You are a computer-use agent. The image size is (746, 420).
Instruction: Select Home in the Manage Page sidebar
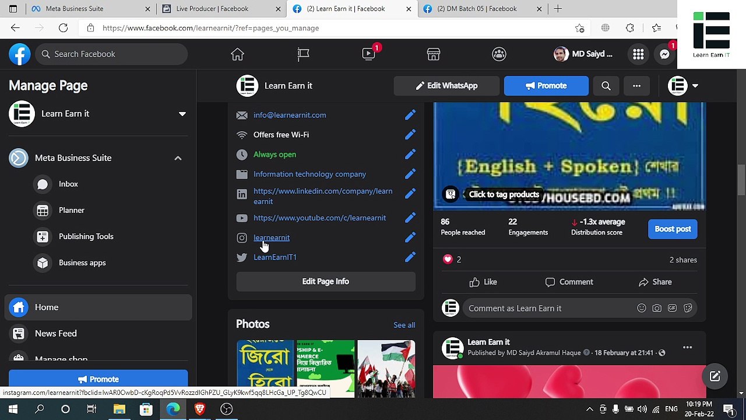click(x=98, y=307)
